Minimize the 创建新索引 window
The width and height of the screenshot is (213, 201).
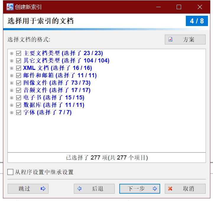(x=158, y=7)
